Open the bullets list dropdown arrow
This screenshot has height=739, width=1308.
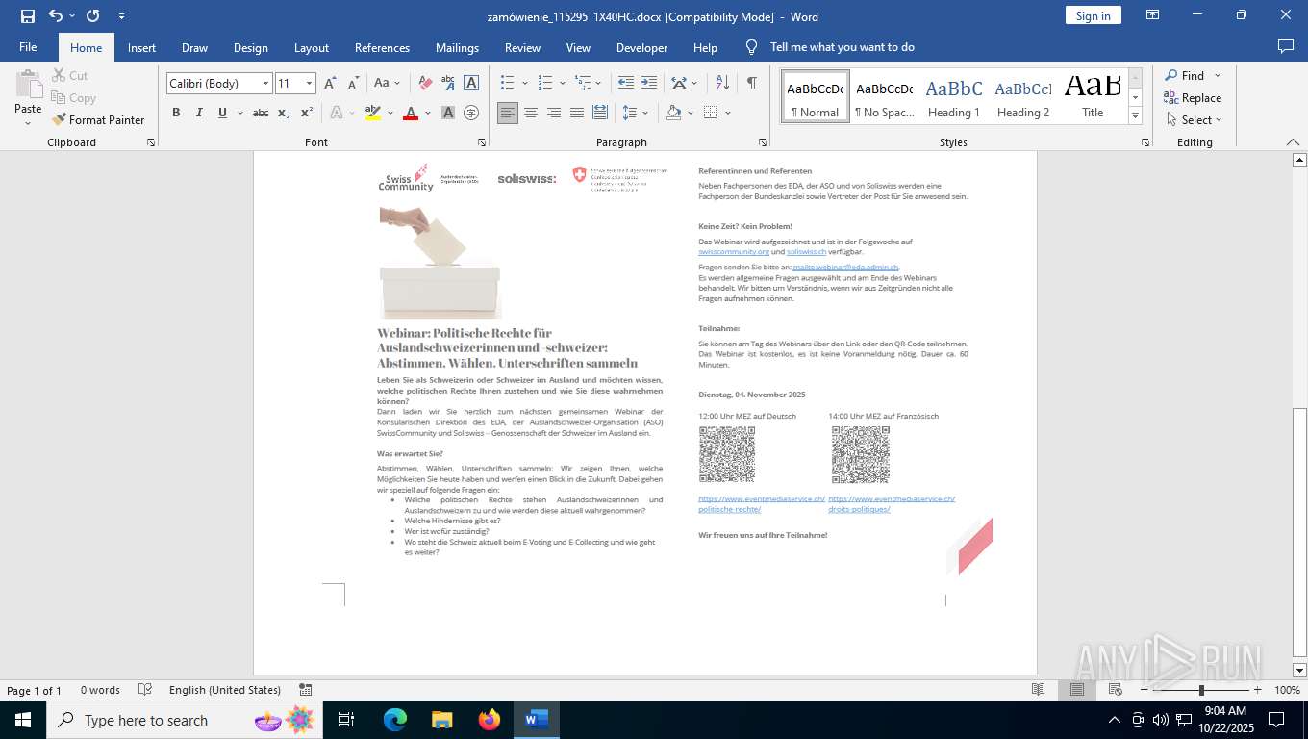[524, 84]
